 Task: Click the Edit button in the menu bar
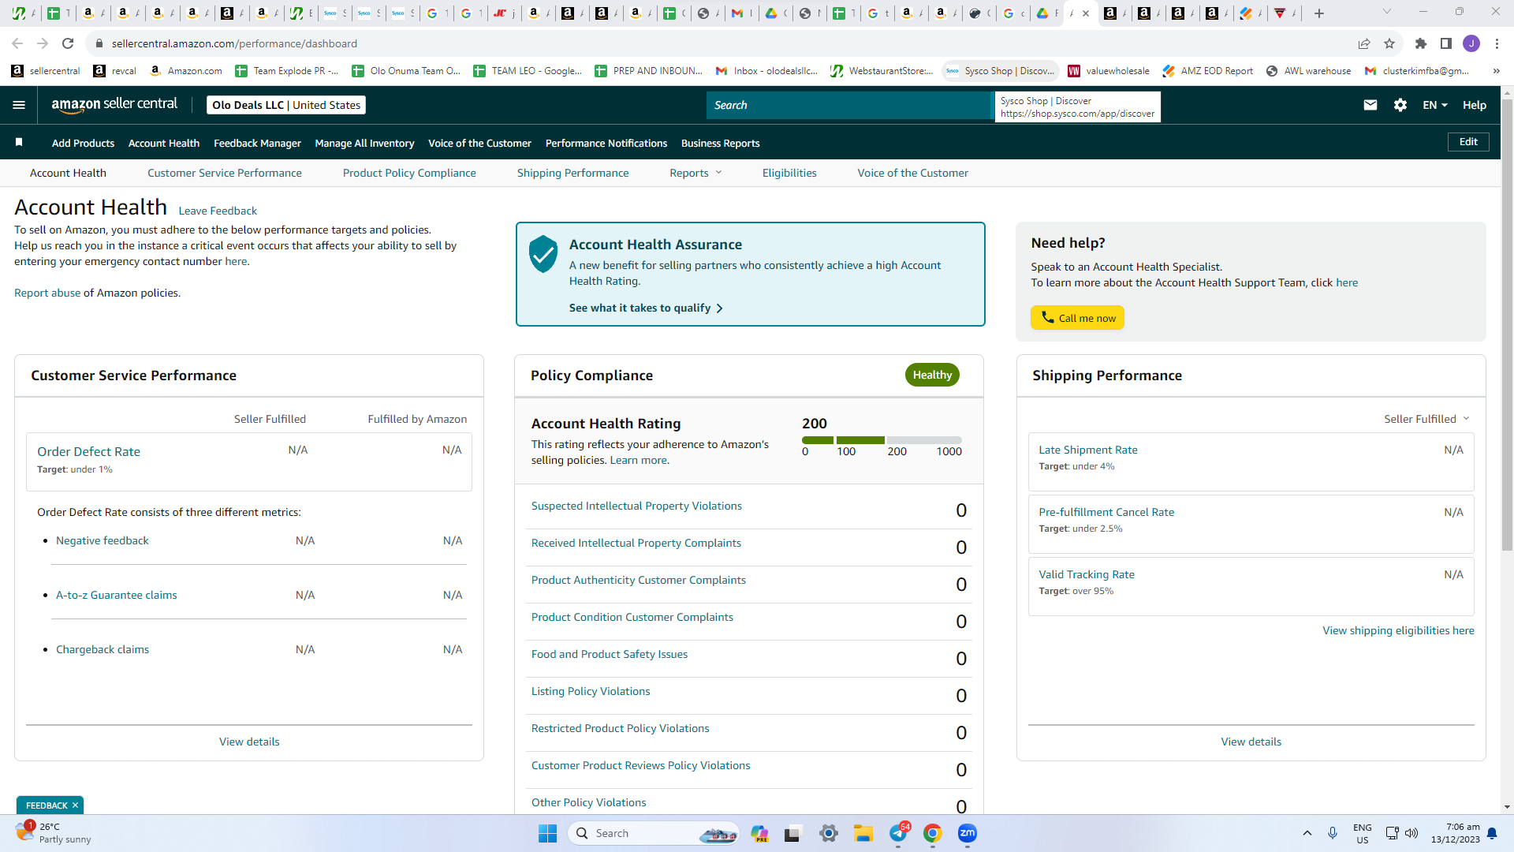1468,142
